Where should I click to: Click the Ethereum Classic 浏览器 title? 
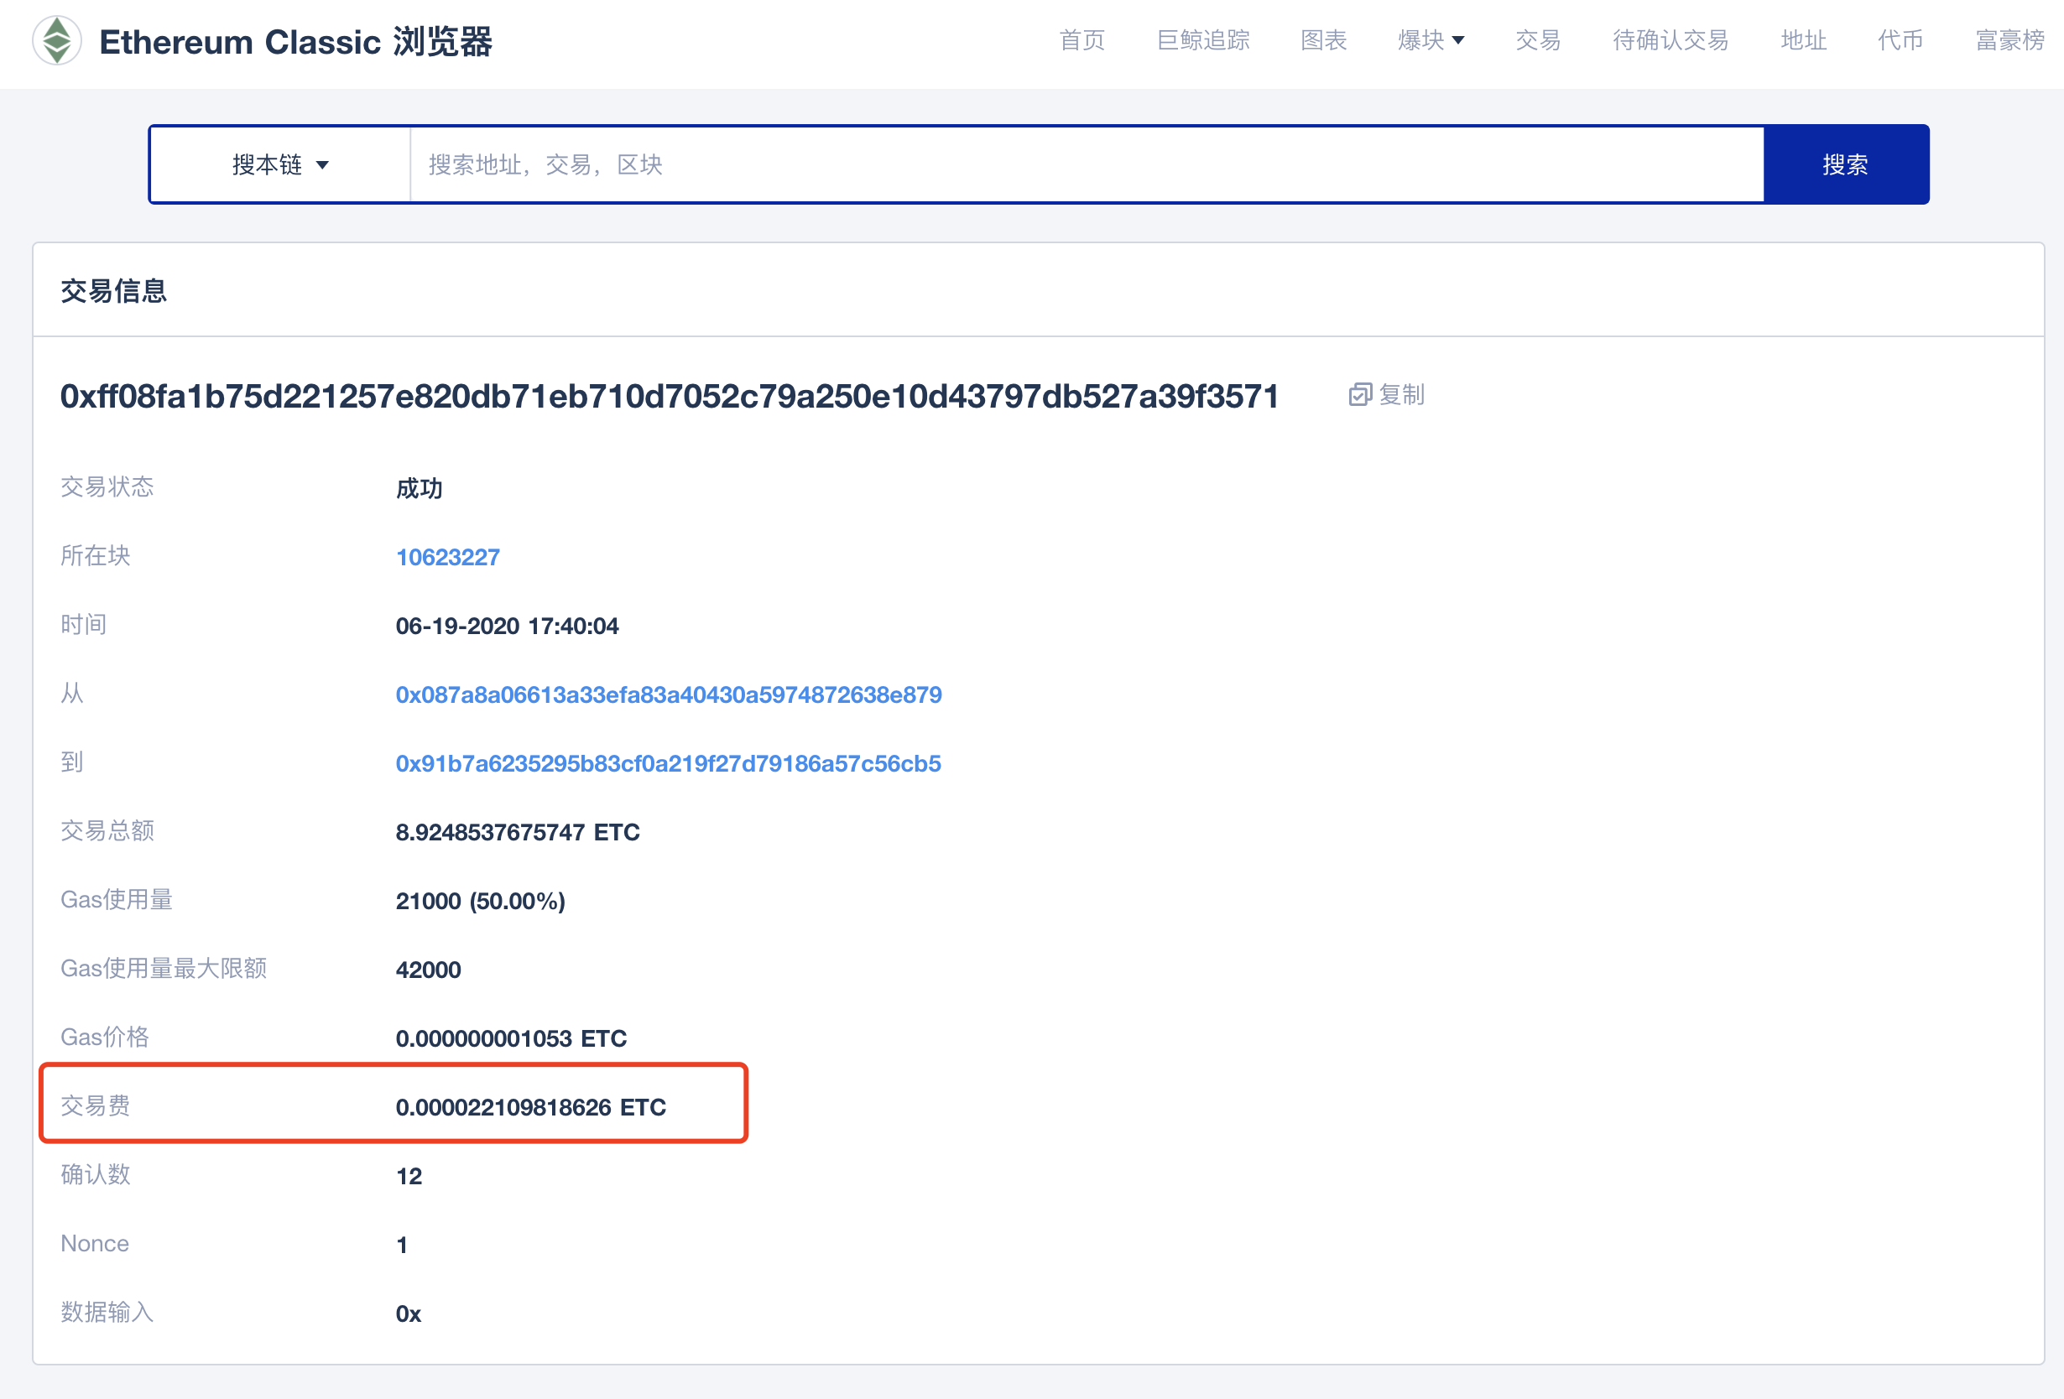pos(295,42)
